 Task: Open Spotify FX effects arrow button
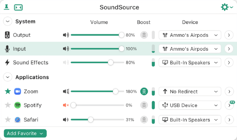pyautogui.click(x=229, y=105)
